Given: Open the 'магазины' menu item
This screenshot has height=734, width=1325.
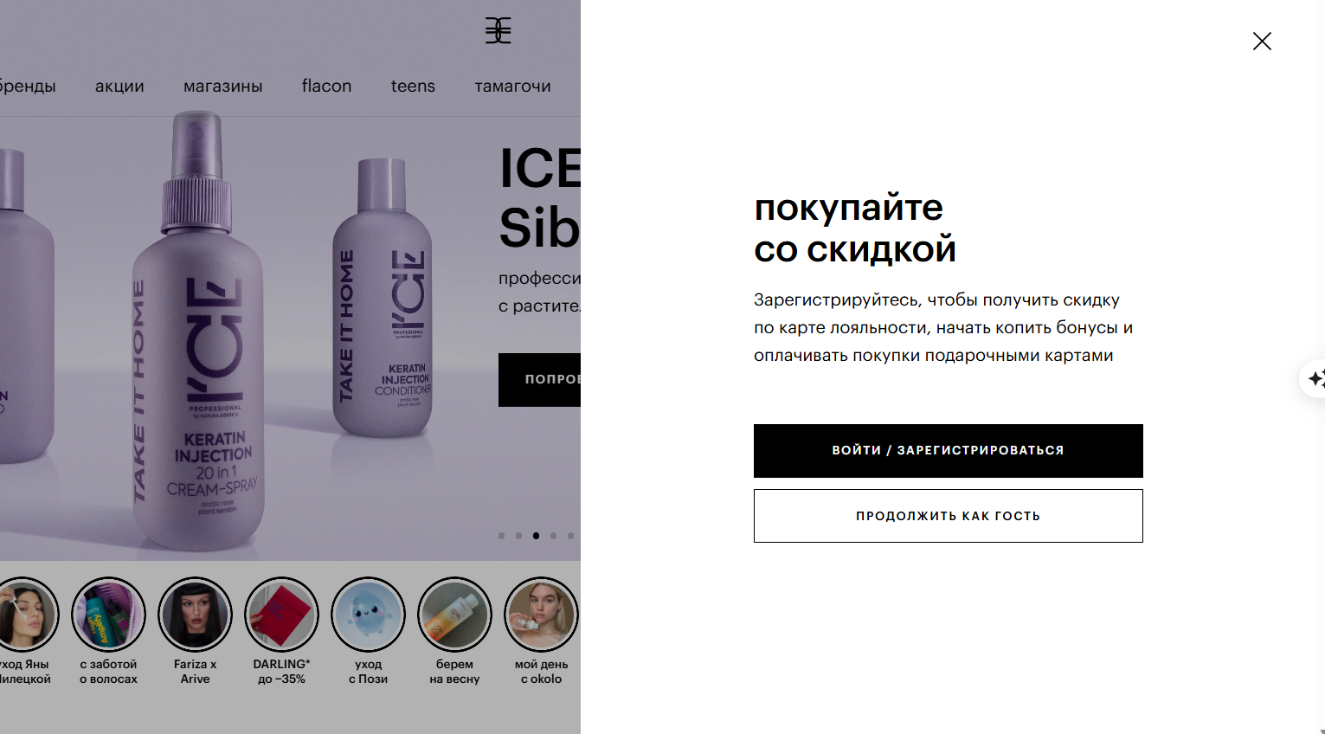Looking at the screenshot, I should [223, 86].
